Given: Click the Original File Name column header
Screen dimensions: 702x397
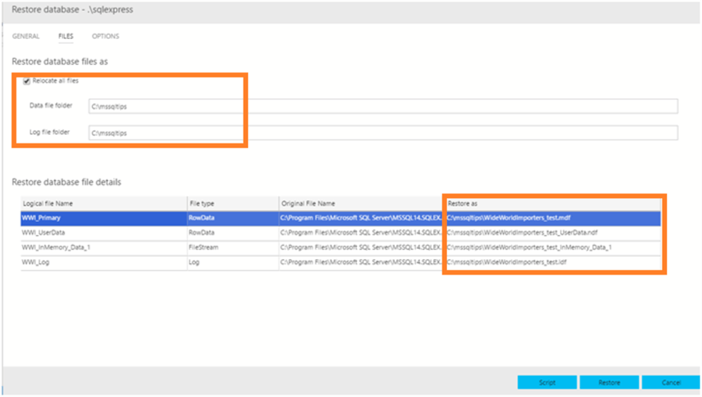Looking at the screenshot, I should pyautogui.click(x=308, y=204).
